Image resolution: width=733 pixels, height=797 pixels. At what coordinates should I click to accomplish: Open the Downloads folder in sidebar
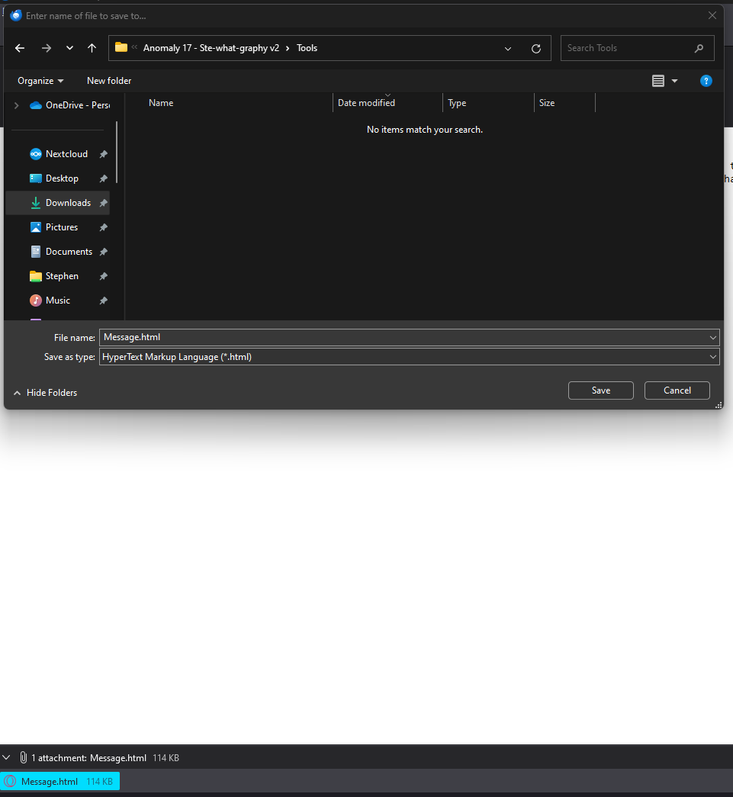[x=68, y=203]
